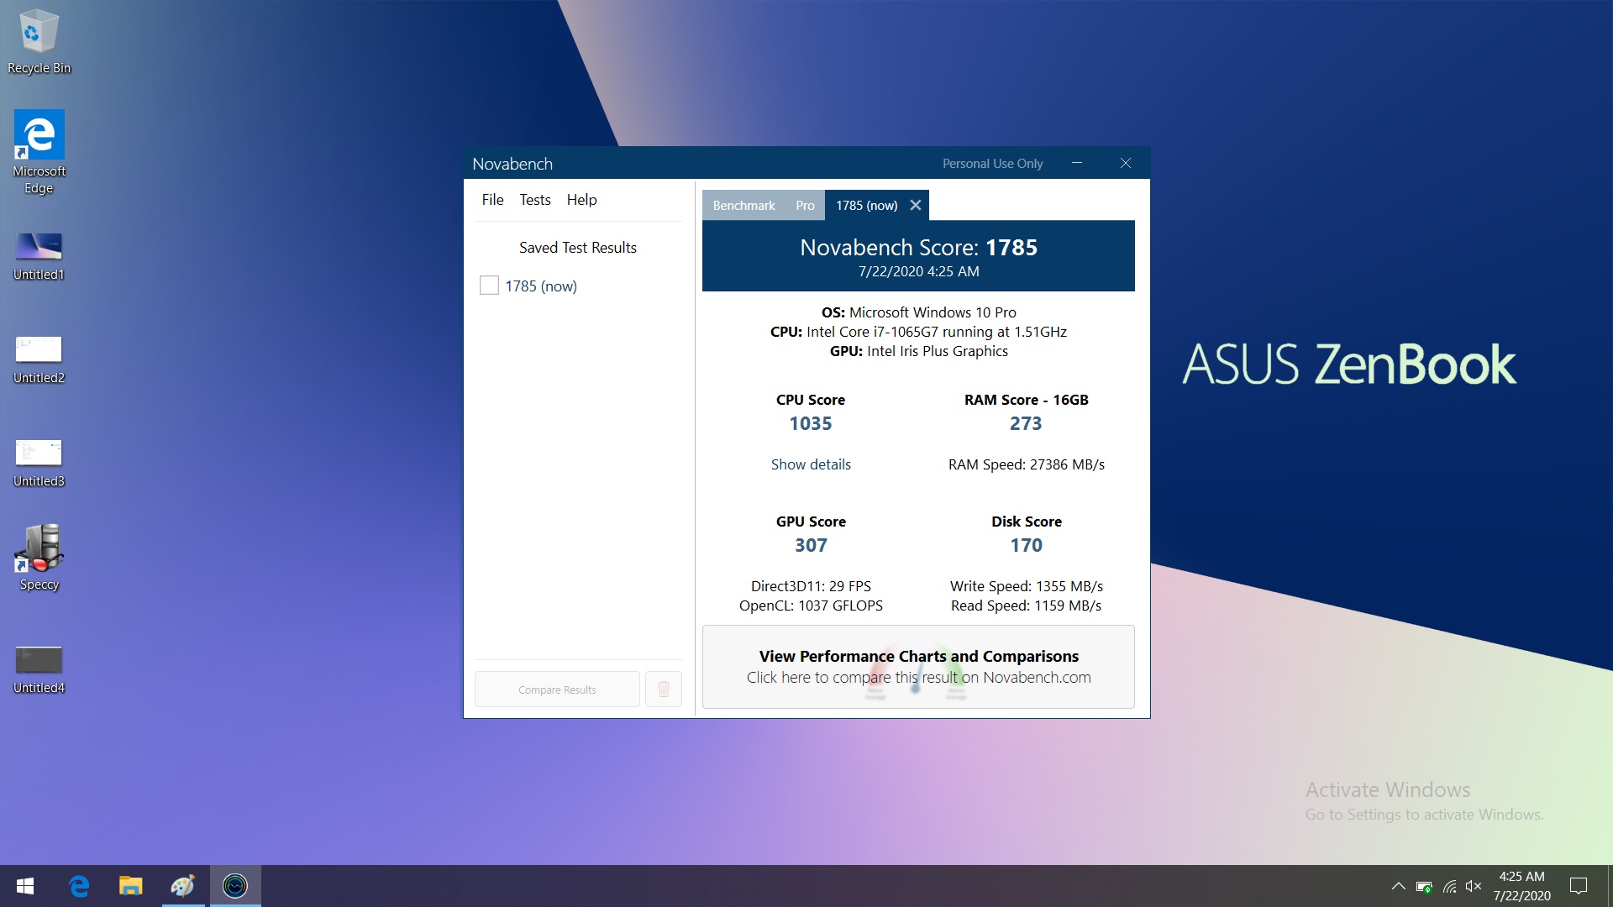Open the Help menu
The width and height of the screenshot is (1613, 907).
click(x=581, y=200)
